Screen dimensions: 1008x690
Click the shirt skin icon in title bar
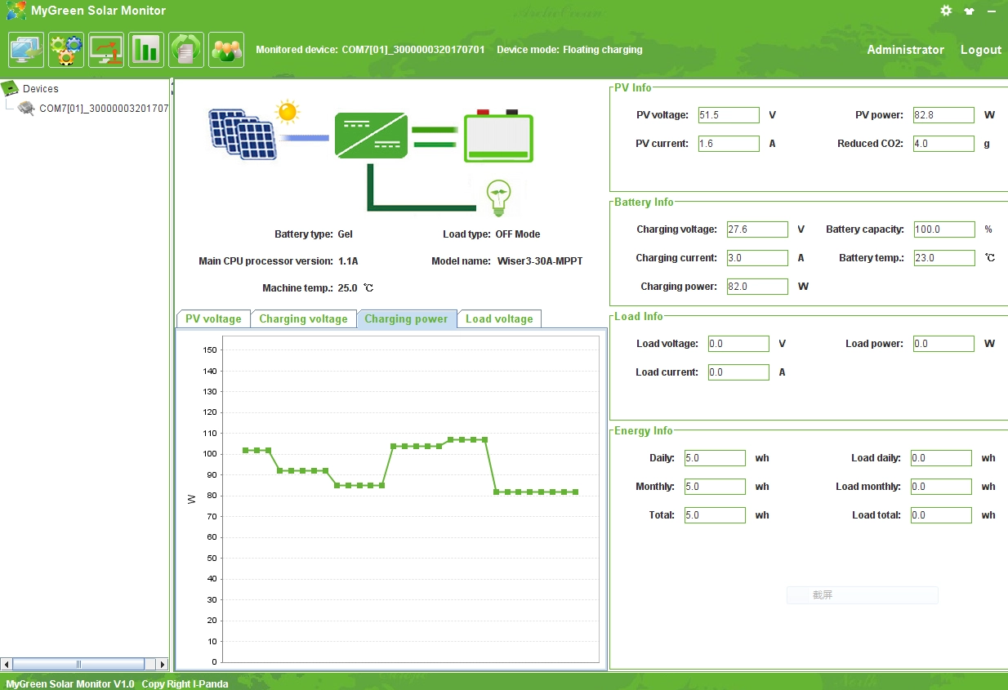click(970, 11)
